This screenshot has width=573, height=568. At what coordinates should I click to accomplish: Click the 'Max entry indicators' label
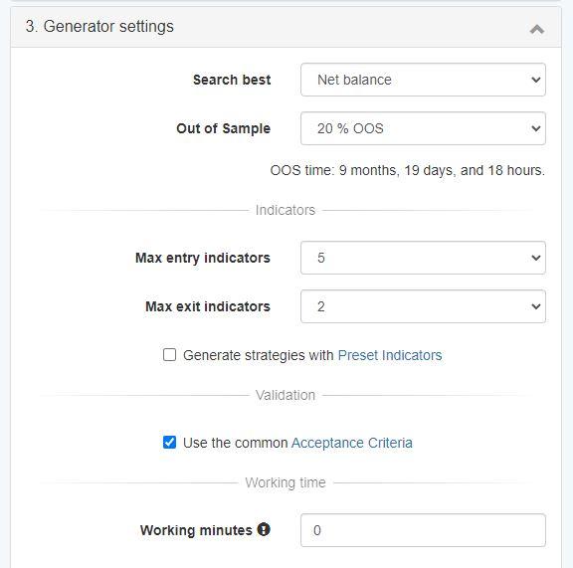pos(203,258)
